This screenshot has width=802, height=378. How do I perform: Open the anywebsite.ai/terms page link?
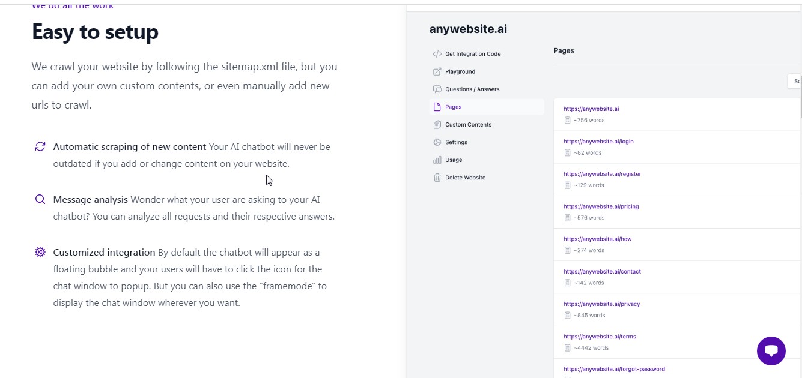tap(600, 337)
